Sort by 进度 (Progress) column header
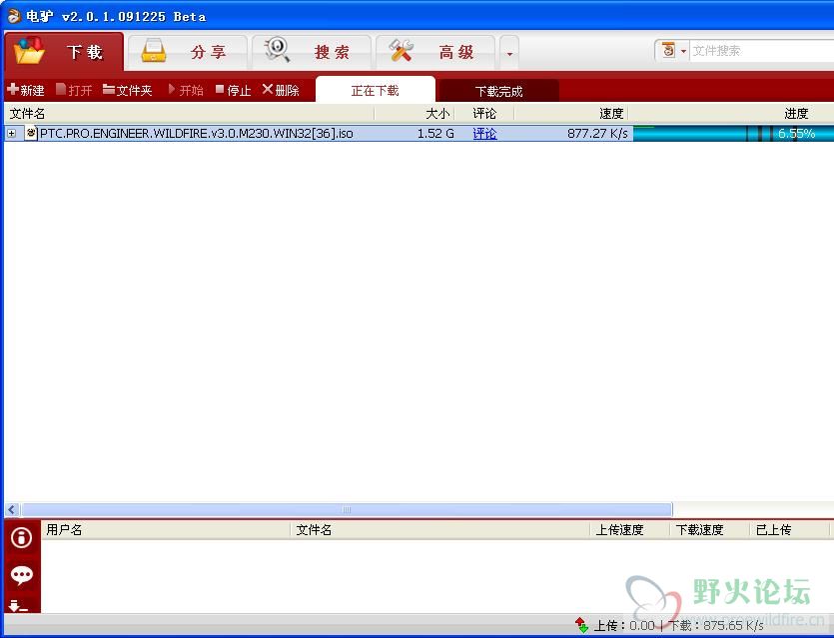Screen dimensions: 834x638 tap(731, 113)
